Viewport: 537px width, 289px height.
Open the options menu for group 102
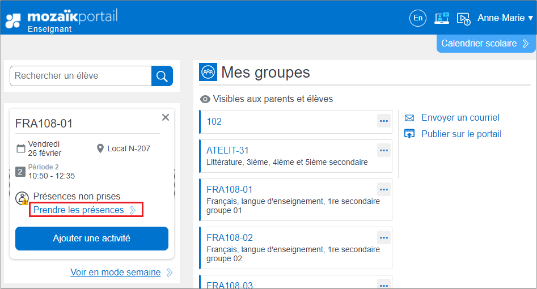pyautogui.click(x=384, y=121)
